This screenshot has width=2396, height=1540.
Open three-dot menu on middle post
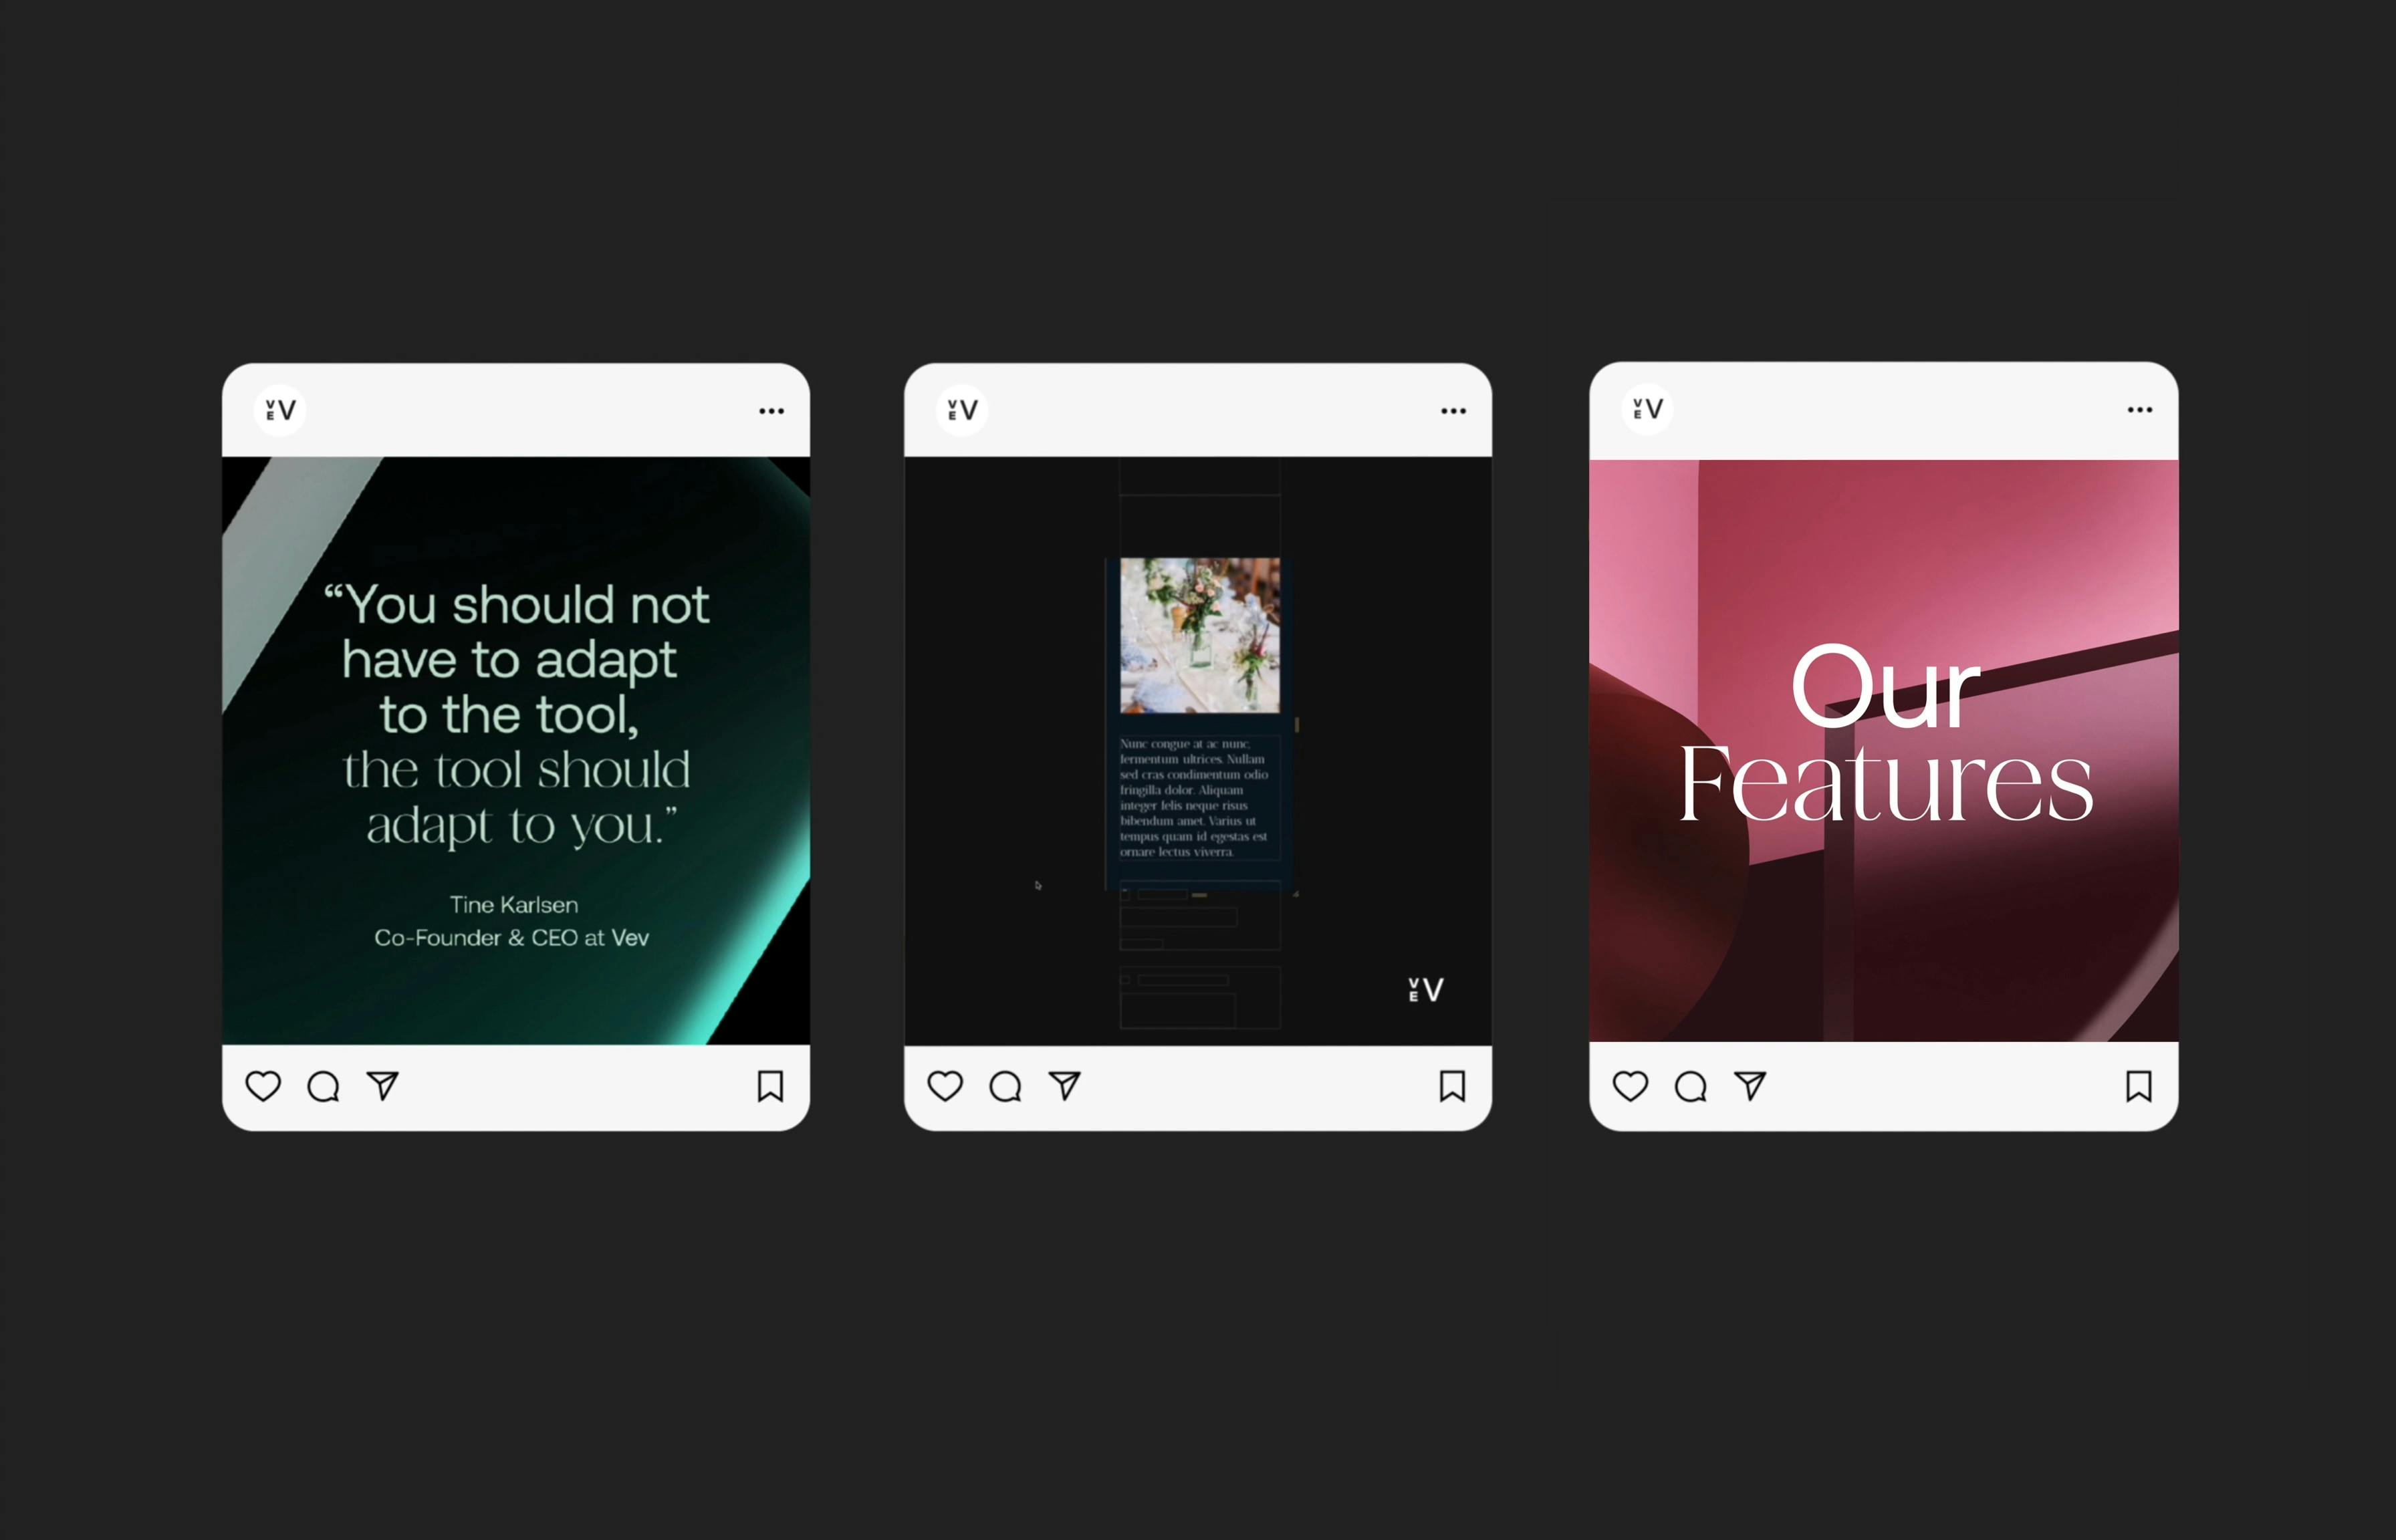[1453, 411]
